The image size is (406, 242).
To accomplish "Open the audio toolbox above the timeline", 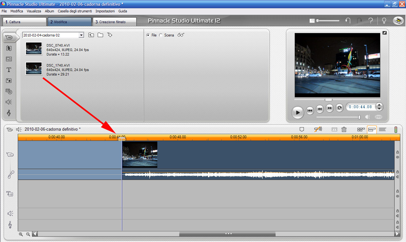I will tap(19, 129).
